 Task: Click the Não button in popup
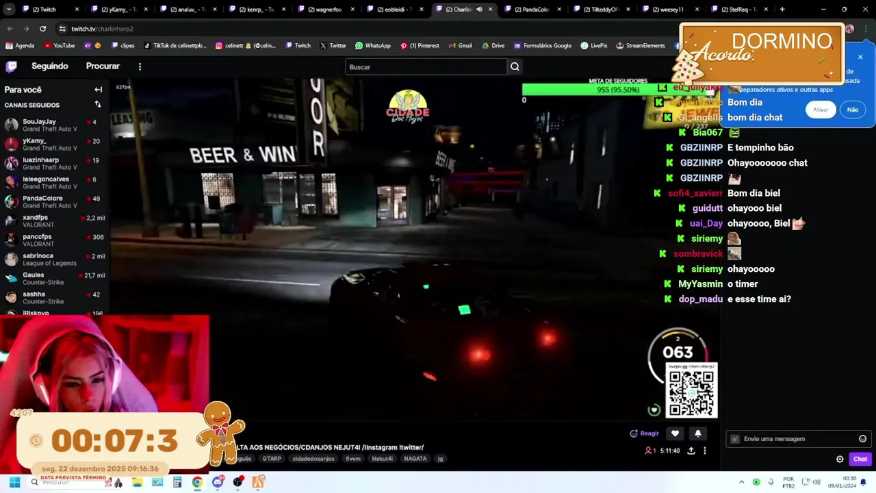[853, 110]
